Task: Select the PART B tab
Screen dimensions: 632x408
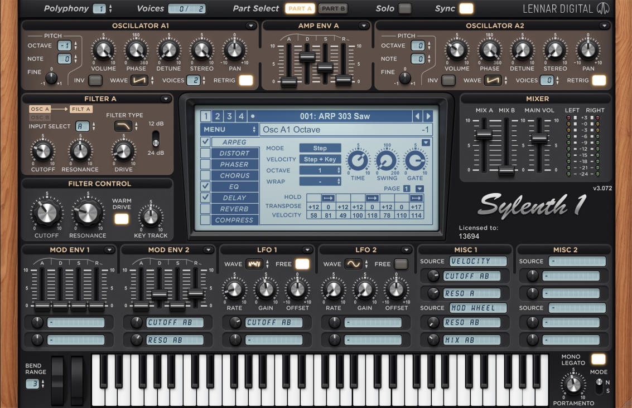Action: point(334,8)
